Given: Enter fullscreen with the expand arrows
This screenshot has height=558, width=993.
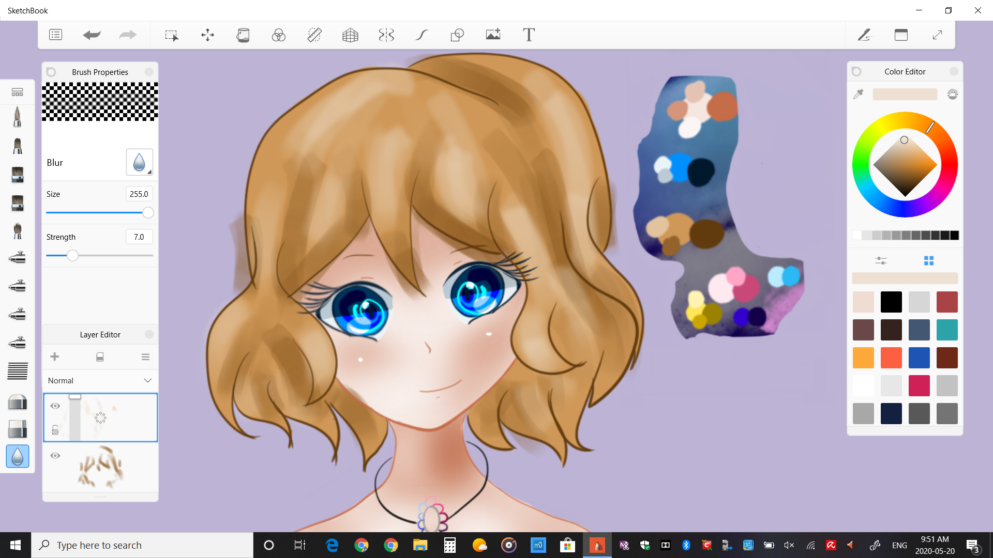Looking at the screenshot, I should tap(937, 35).
